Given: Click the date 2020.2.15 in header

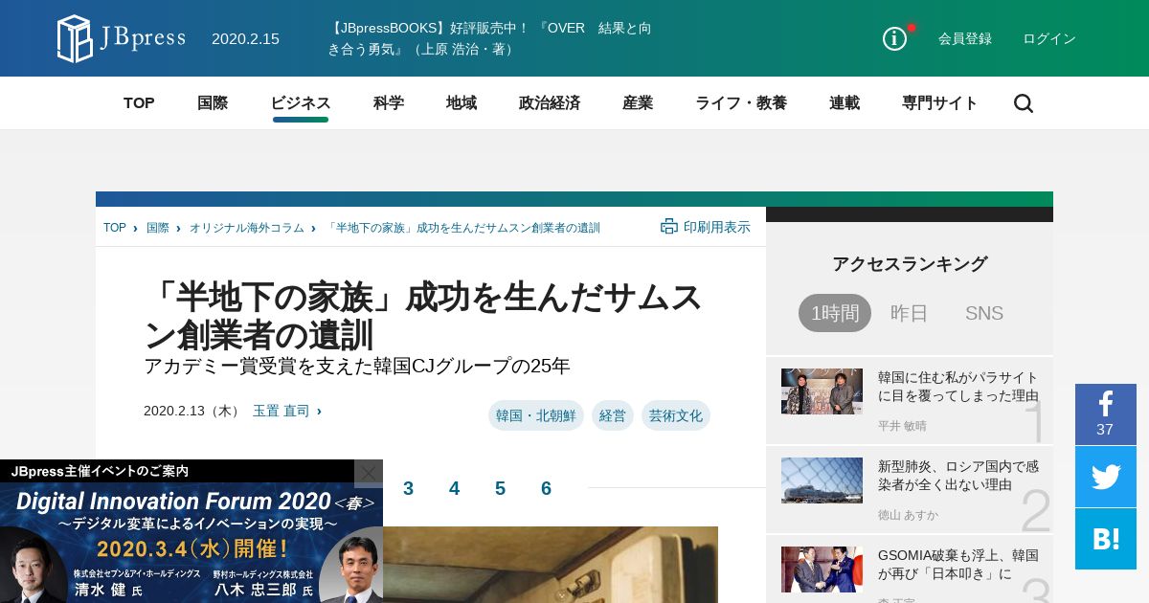Looking at the screenshot, I should click(245, 39).
